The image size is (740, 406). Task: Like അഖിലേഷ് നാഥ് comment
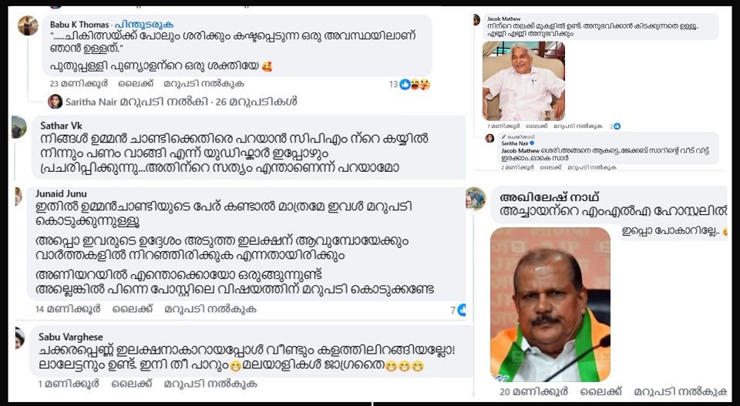(x=600, y=392)
